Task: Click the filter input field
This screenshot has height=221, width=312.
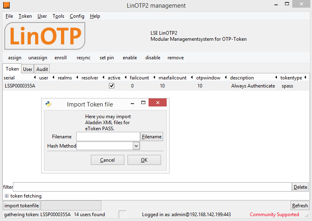Action: (x=152, y=187)
